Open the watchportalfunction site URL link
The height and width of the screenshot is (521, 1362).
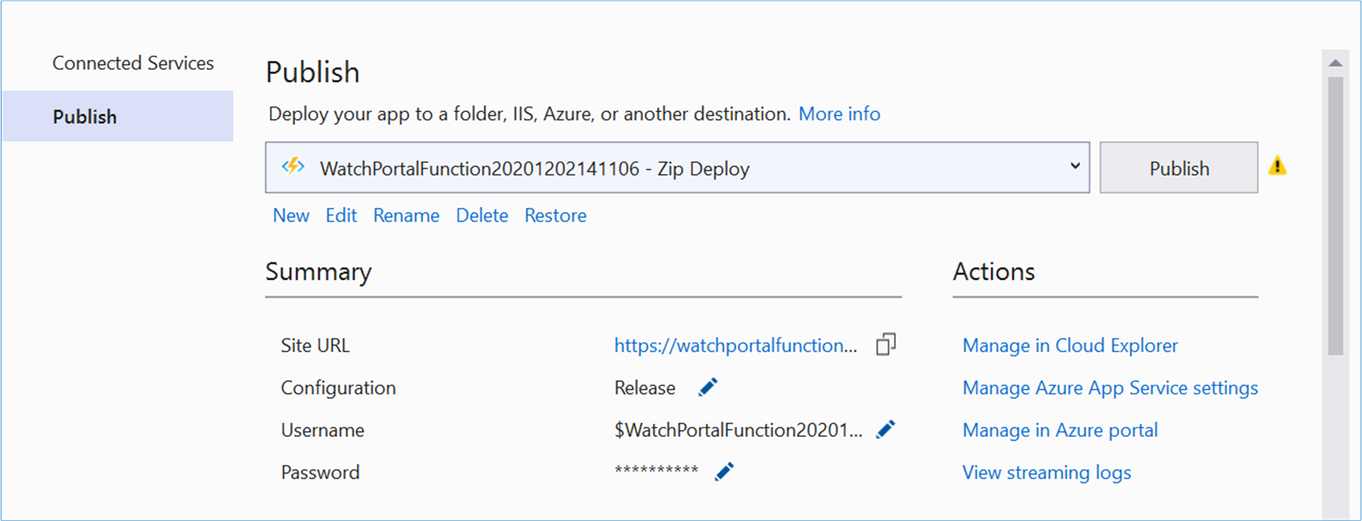[736, 345]
